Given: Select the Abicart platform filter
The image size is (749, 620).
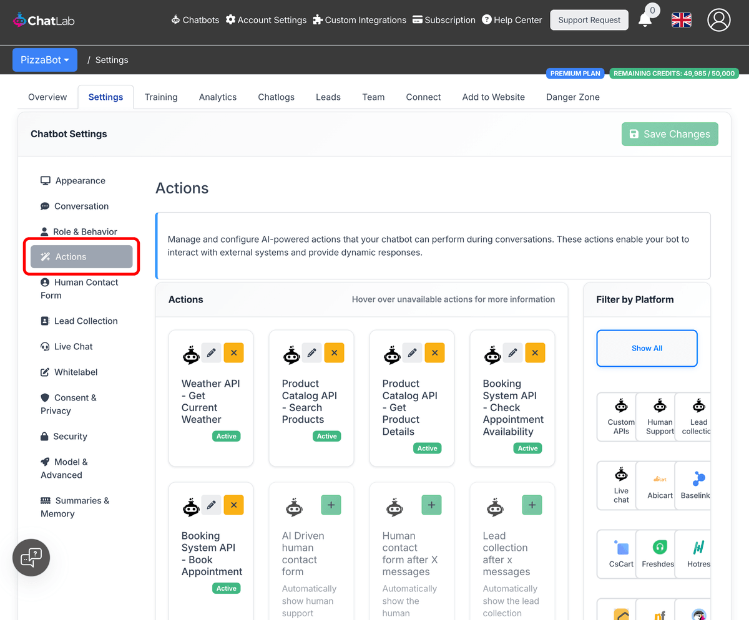Looking at the screenshot, I should tap(660, 485).
